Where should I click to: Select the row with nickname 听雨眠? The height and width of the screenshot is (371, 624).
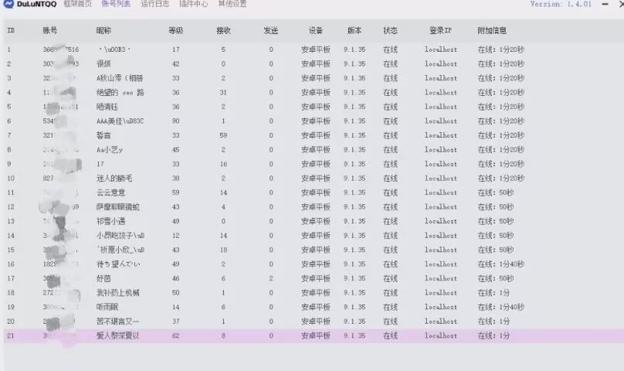click(x=312, y=308)
